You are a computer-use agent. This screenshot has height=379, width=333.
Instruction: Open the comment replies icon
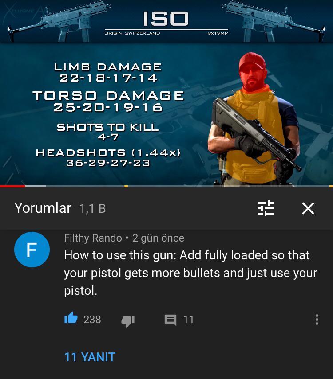170,320
